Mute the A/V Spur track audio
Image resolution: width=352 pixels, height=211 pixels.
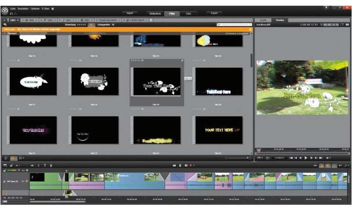(x=27, y=180)
